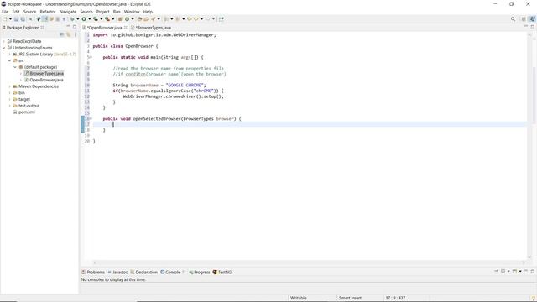Open the dropdown next to New icon

click(x=10, y=19)
